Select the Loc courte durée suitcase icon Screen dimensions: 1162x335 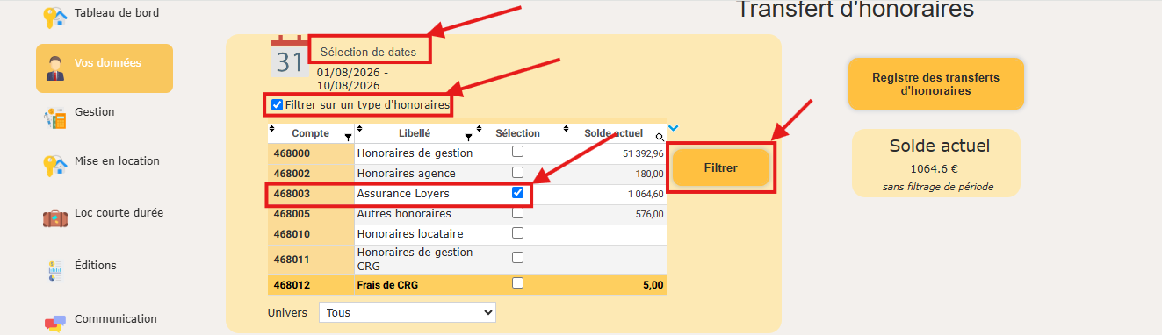[x=55, y=217]
